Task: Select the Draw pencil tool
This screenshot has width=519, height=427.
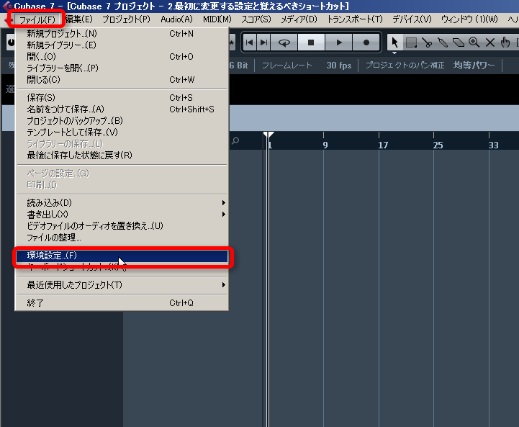Action: [x=443, y=42]
